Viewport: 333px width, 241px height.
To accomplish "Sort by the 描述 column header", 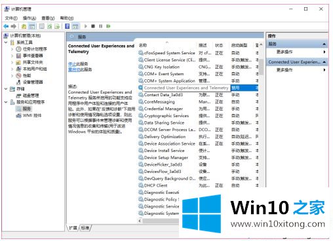I will (203, 45).
